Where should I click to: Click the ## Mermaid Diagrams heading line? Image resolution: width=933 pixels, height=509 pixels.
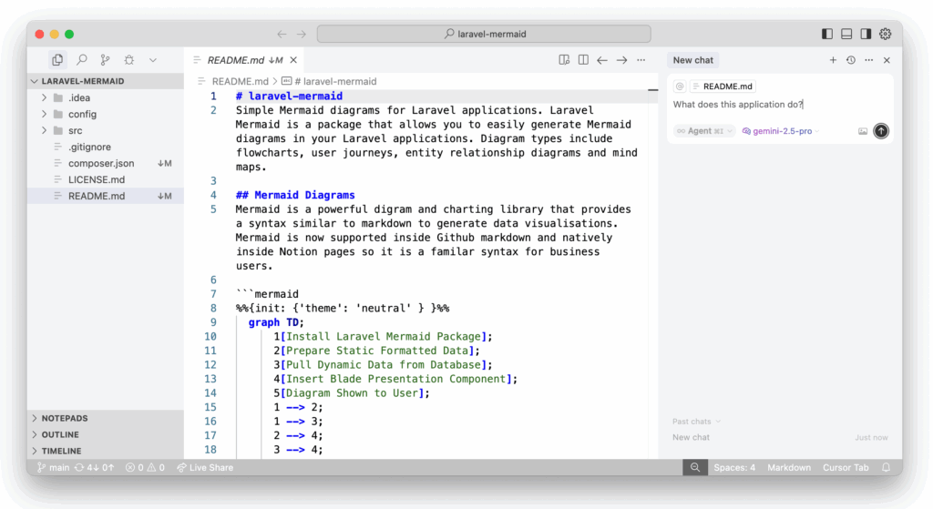coord(295,195)
